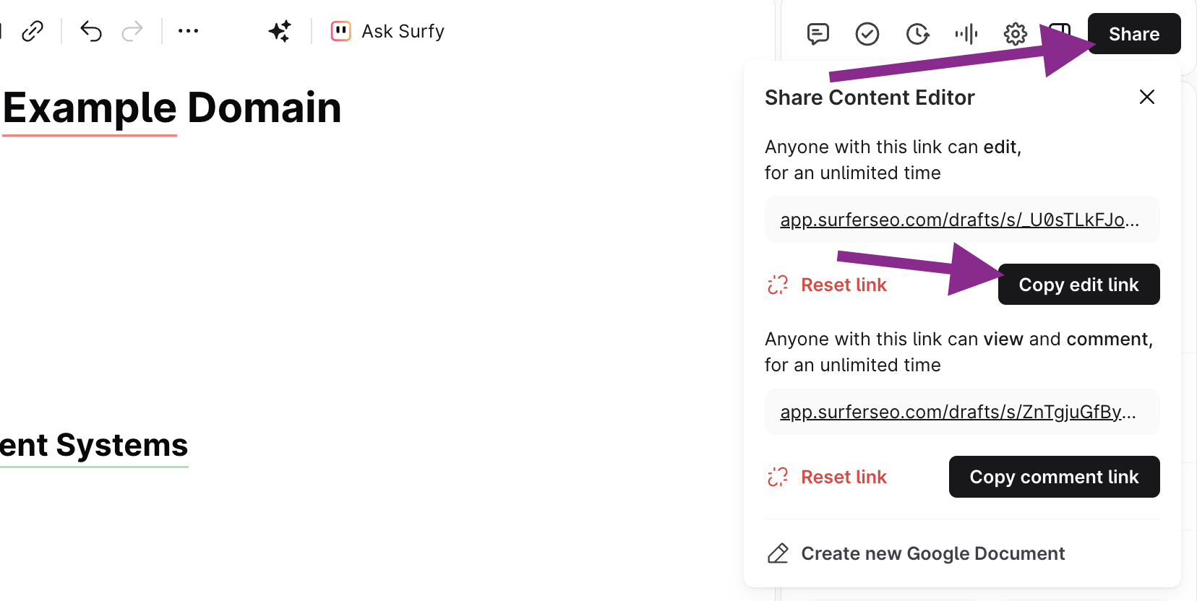Open Ask Surfy assistant
This screenshot has height=601, width=1197.
pyautogui.click(x=388, y=31)
